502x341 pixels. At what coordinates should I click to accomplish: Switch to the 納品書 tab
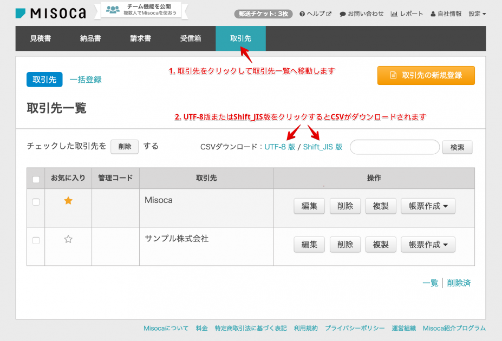90,38
